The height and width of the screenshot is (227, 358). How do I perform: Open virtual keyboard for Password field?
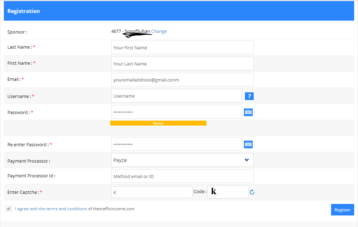[x=248, y=112]
